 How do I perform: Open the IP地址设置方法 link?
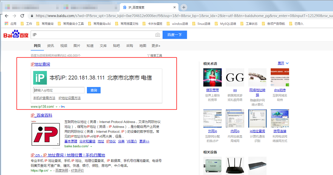(69, 98)
